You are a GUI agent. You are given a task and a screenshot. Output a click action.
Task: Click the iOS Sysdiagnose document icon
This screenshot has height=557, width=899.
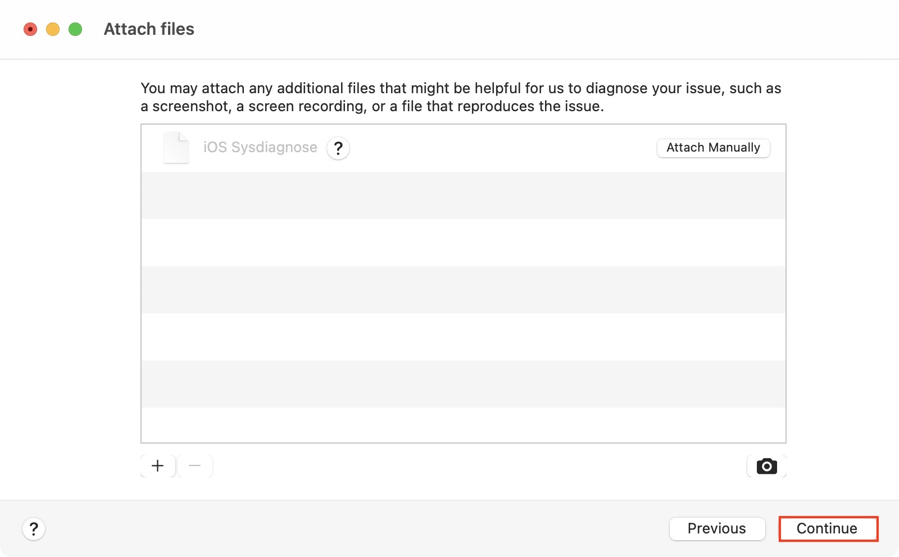tap(176, 148)
